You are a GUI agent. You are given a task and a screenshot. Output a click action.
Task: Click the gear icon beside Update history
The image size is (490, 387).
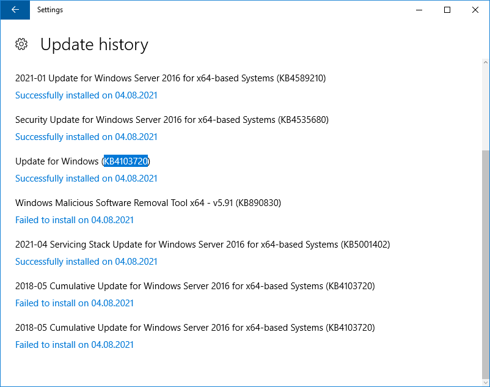pyautogui.click(x=21, y=44)
